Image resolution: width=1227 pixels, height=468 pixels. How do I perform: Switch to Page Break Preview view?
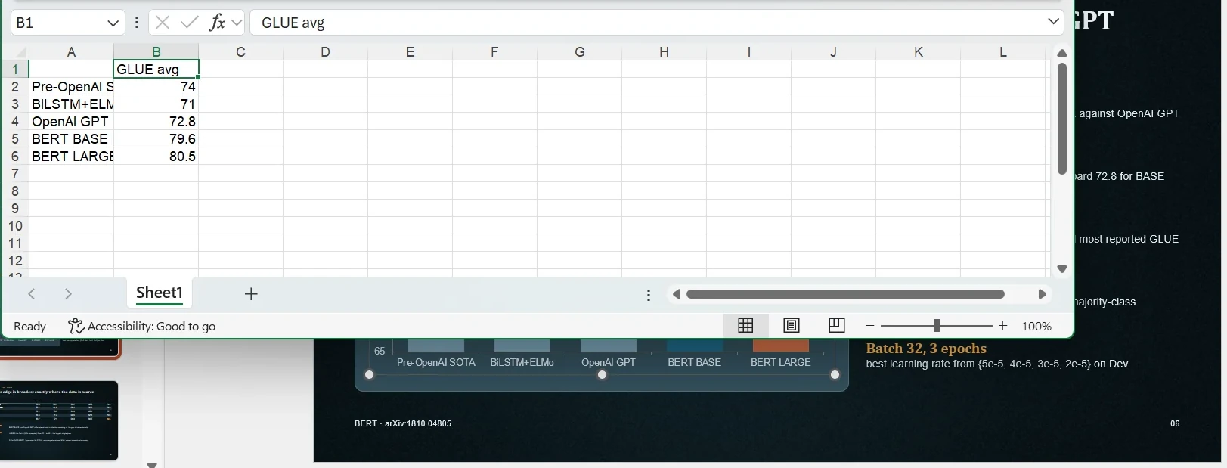(836, 326)
